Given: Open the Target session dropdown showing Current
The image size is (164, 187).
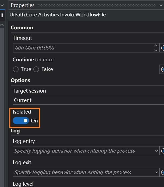Looking at the screenshot, I should [x=88, y=100].
